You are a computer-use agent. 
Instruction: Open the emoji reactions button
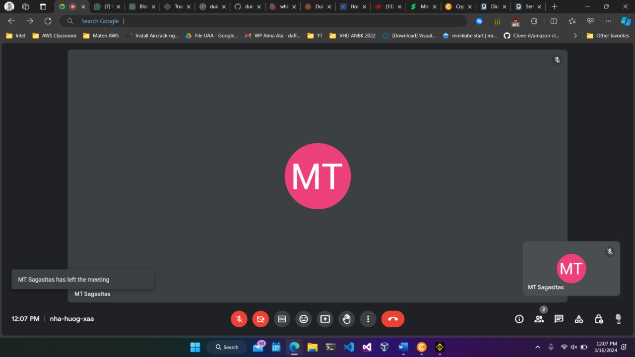point(304,319)
